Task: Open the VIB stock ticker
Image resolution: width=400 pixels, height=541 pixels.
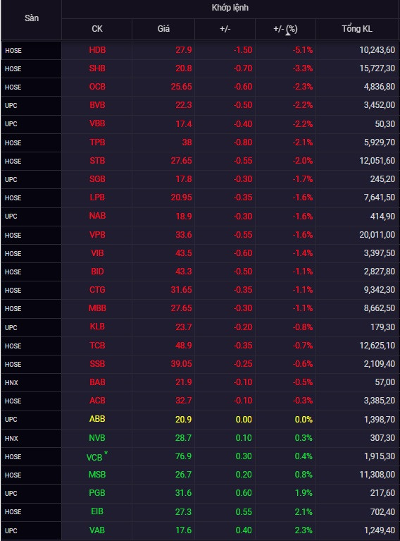Action: 97,253
